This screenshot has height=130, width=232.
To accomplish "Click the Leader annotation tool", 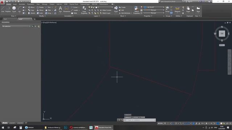I will click(75, 10).
